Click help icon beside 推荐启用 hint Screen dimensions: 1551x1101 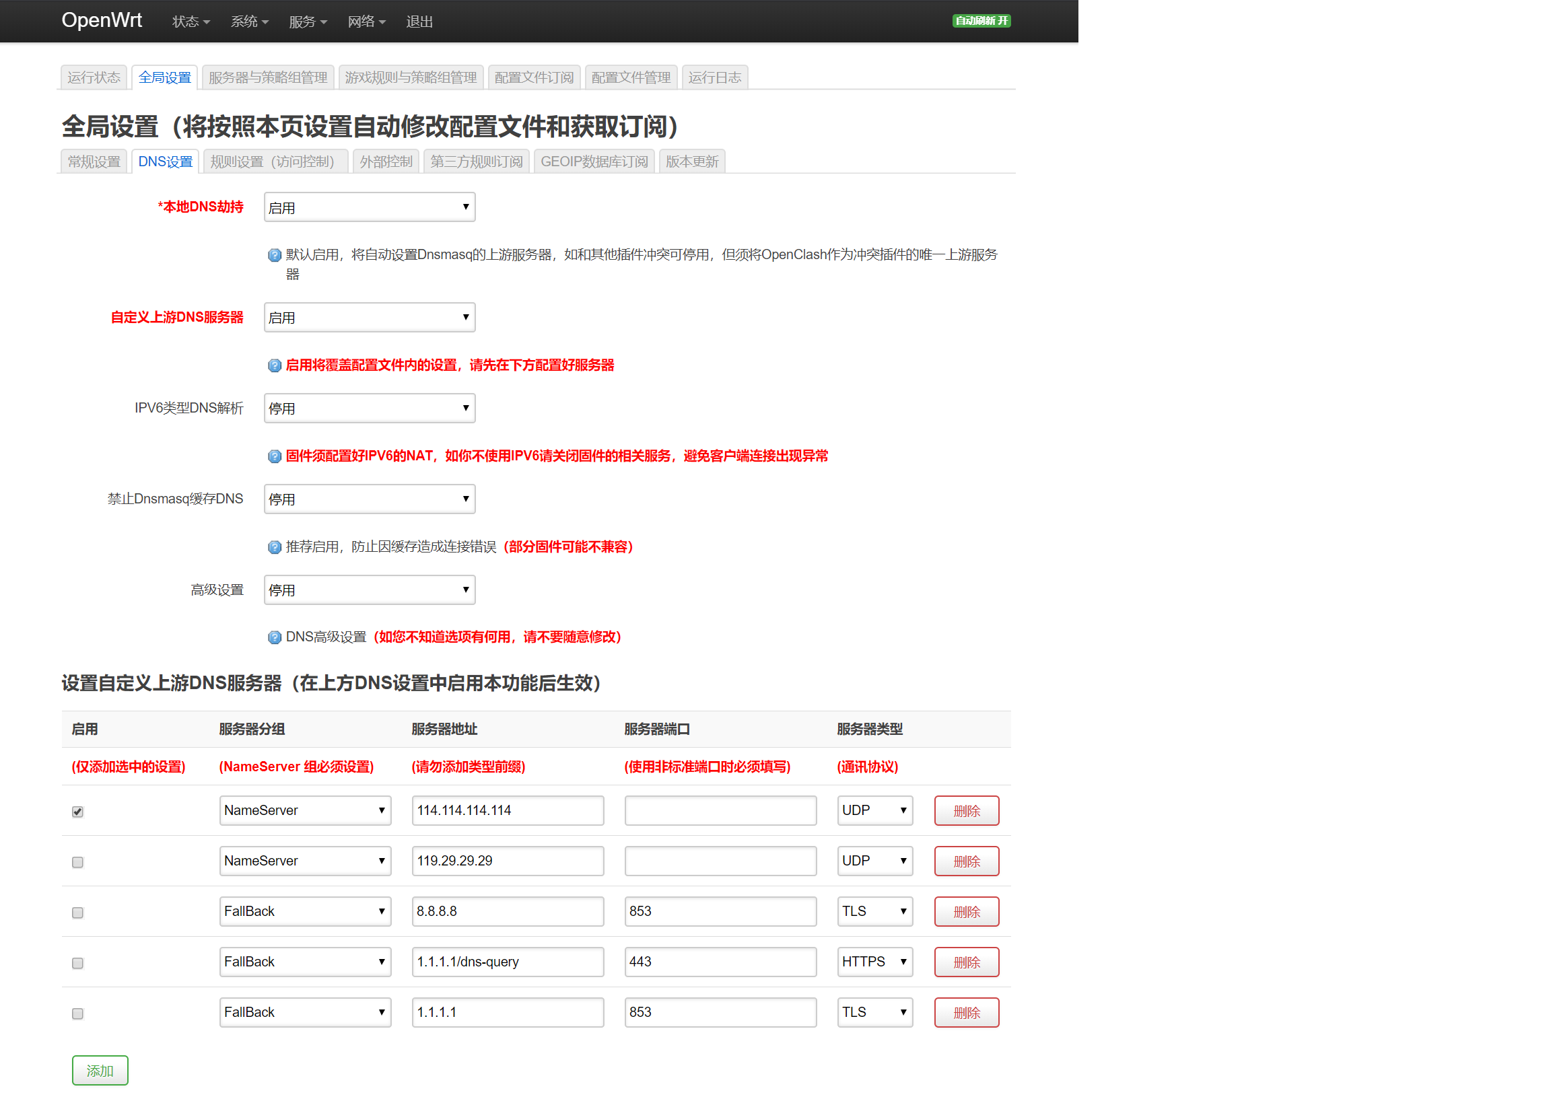[274, 547]
